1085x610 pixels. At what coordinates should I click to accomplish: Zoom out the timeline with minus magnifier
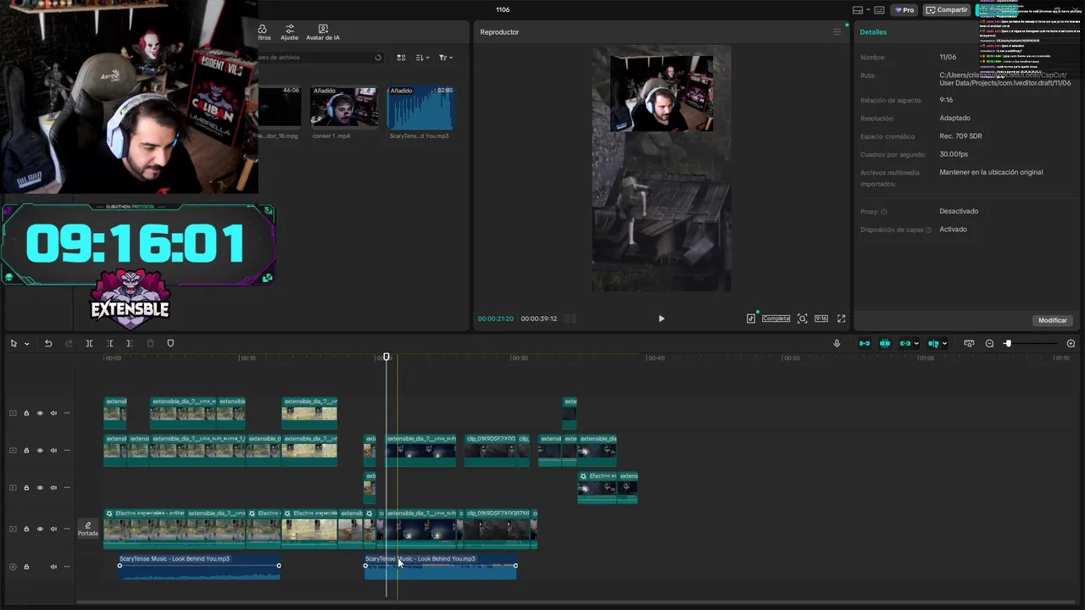(989, 343)
